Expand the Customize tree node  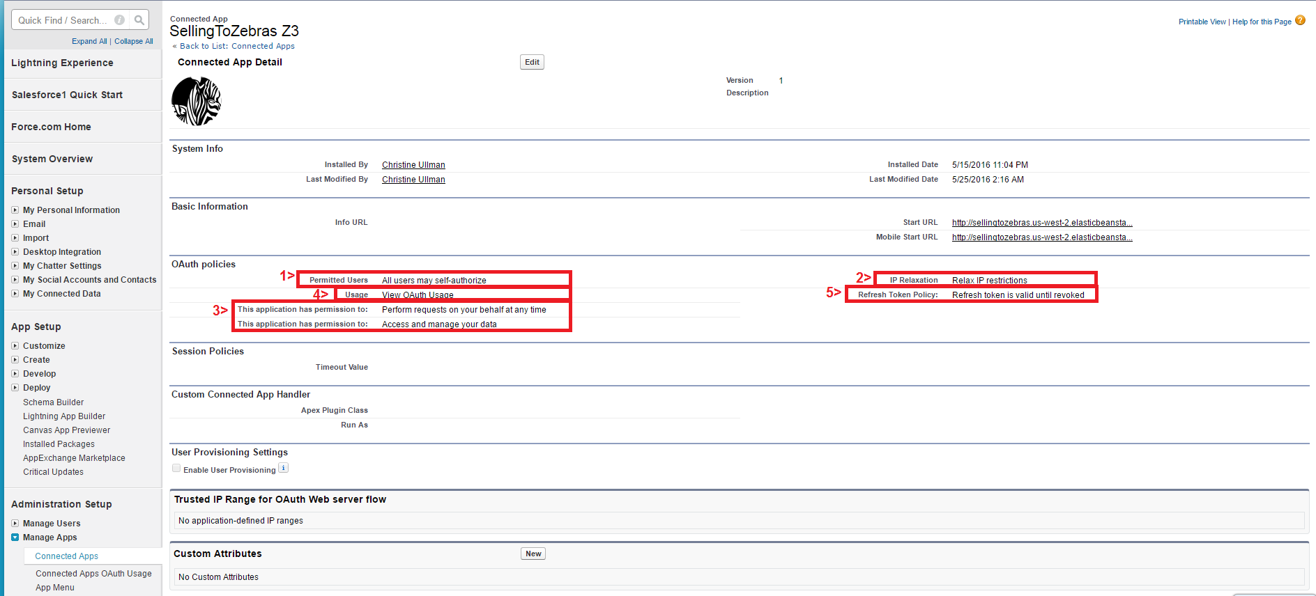point(15,346)
